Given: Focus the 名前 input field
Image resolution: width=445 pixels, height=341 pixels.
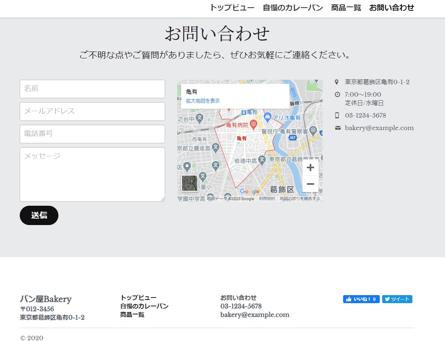Looking at the screenshot, I should coord(92,89).
